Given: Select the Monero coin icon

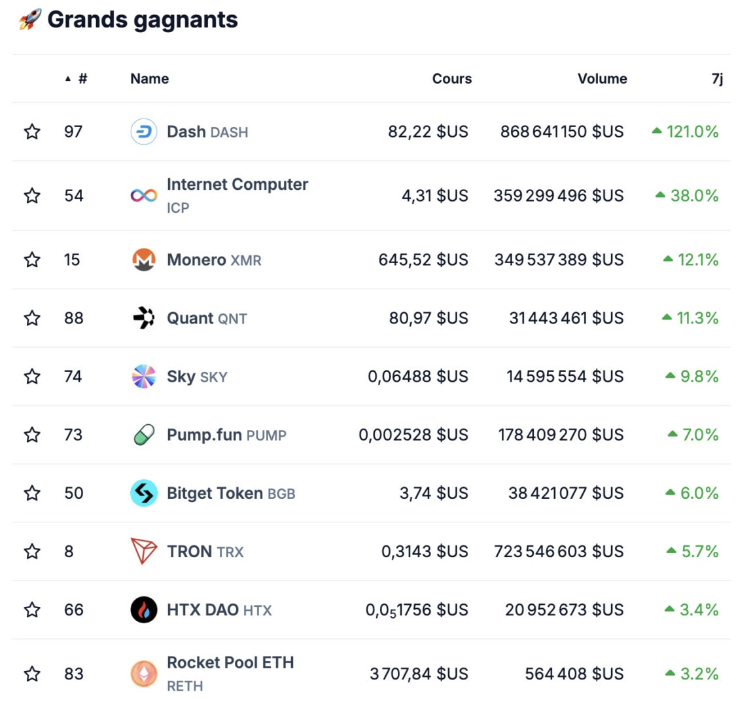Looking at the screenshot, I should point(143,259).
